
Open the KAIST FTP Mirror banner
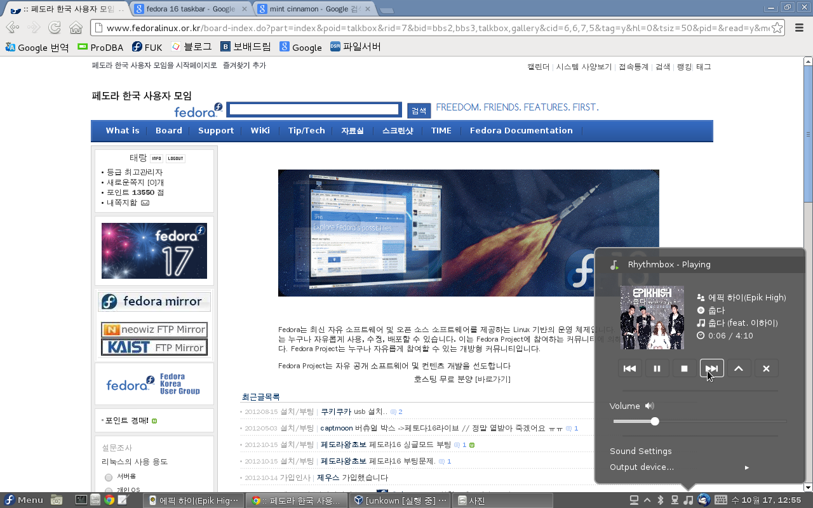coord(154,347)
